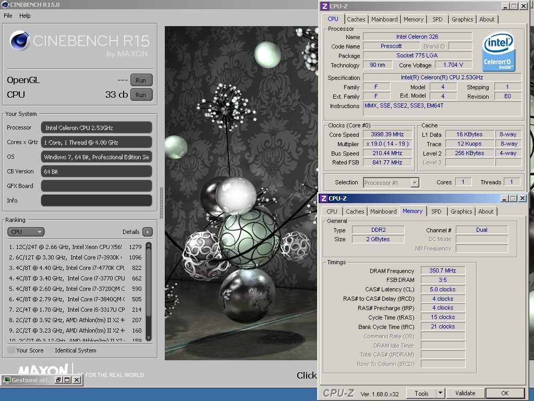534x401 pixels.
Task: Click the panel splitter handle beside render
Action: tap(162, 203)
